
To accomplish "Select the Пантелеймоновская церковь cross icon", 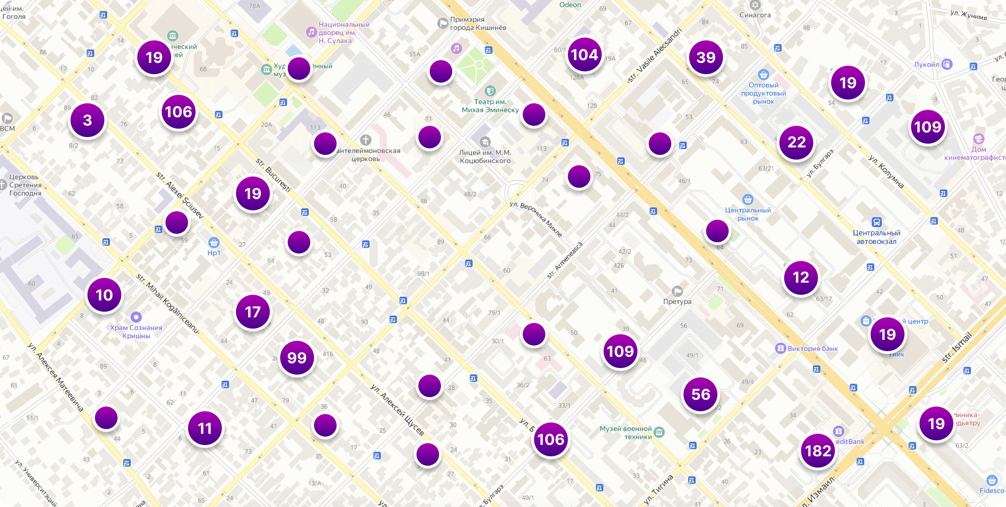I will [366, 140].
